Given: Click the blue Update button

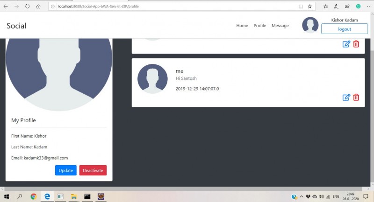Looking at the screenshot, I should [66, 170].
